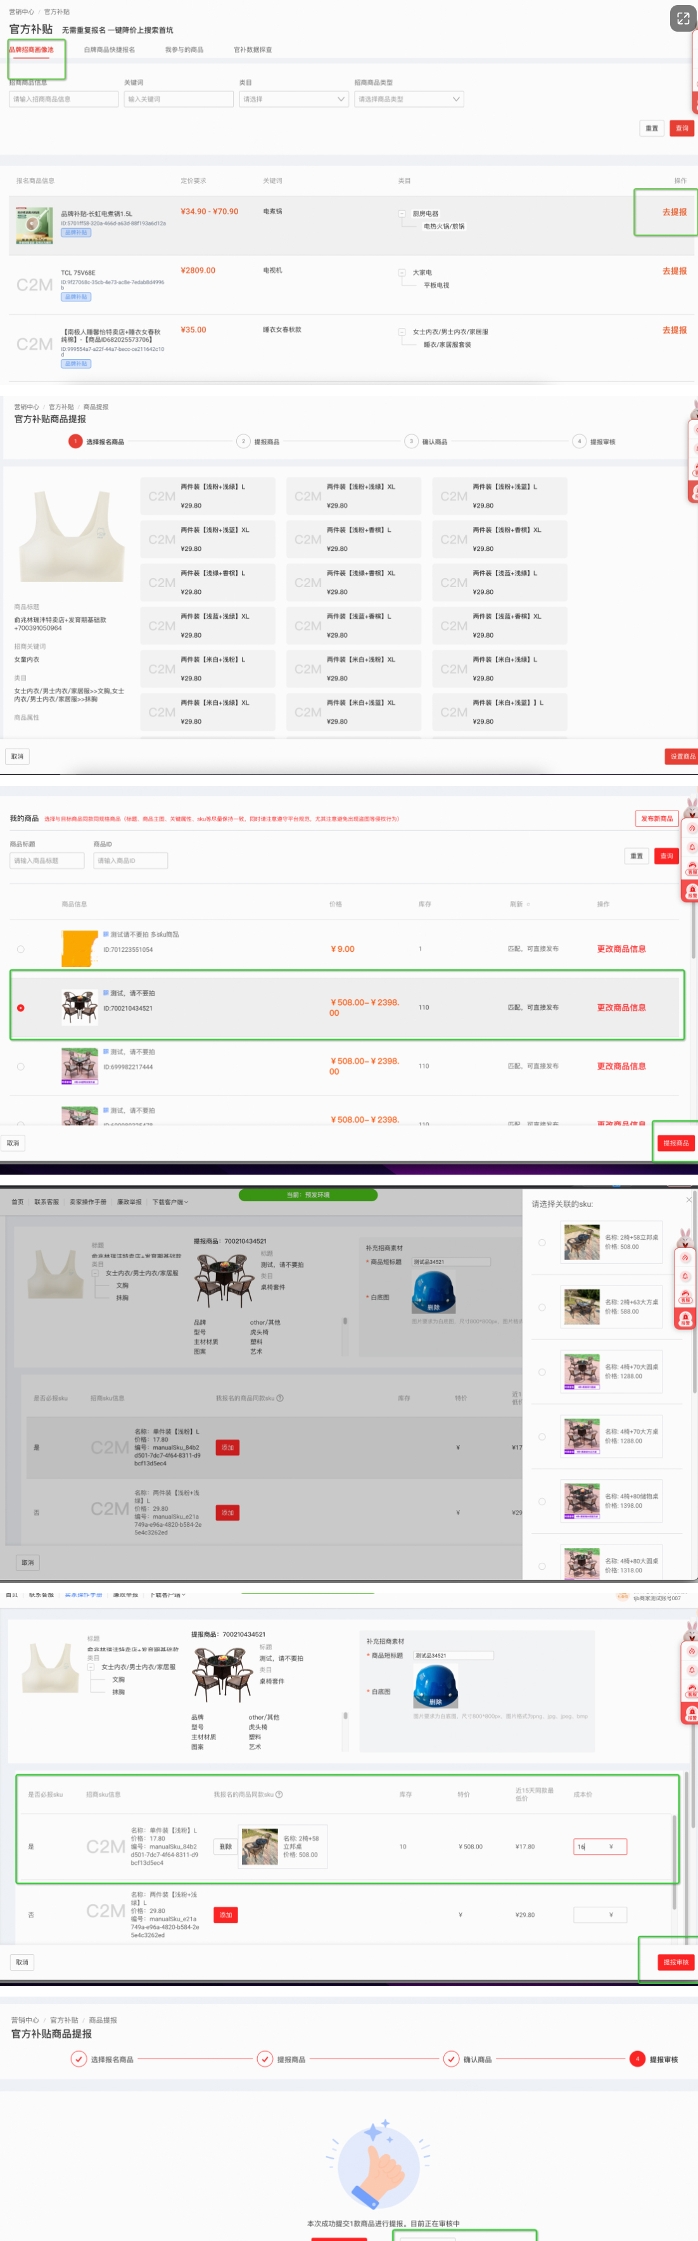The width and height of the screenshot is (698, 2241).
Task: Switch to the 我参与的商品 tab
Action: pos(184,49)
